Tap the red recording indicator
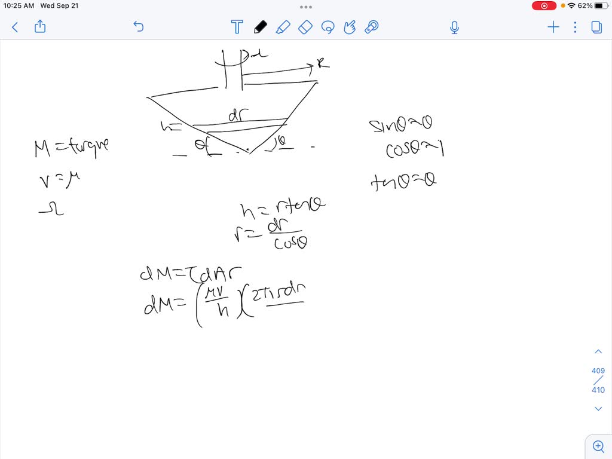612x459 pixels. (x=543, y=6)
